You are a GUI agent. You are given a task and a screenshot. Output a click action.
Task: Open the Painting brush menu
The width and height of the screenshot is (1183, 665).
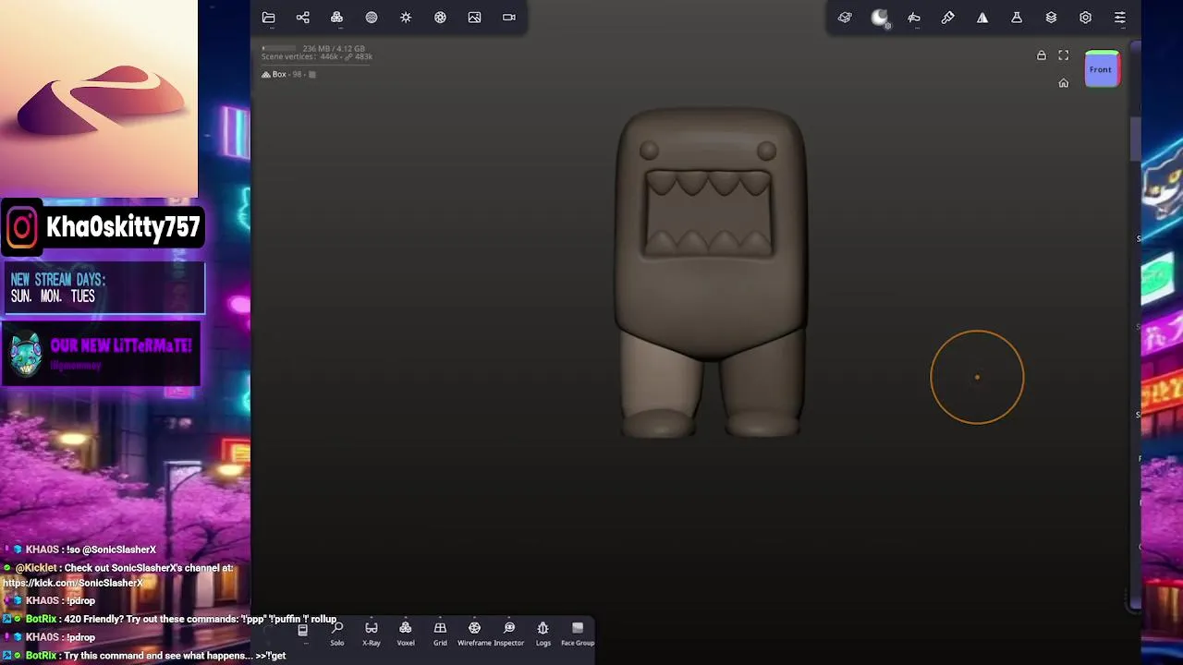coord(948,18)
